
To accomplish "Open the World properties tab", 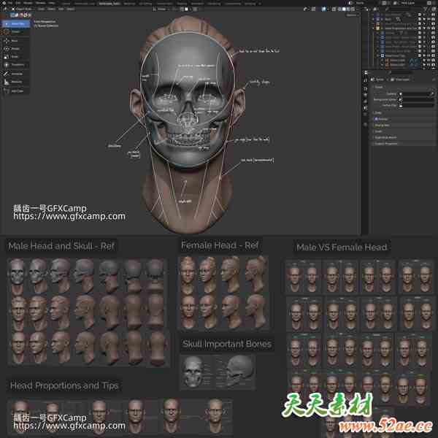I will (x=366, y=115).
